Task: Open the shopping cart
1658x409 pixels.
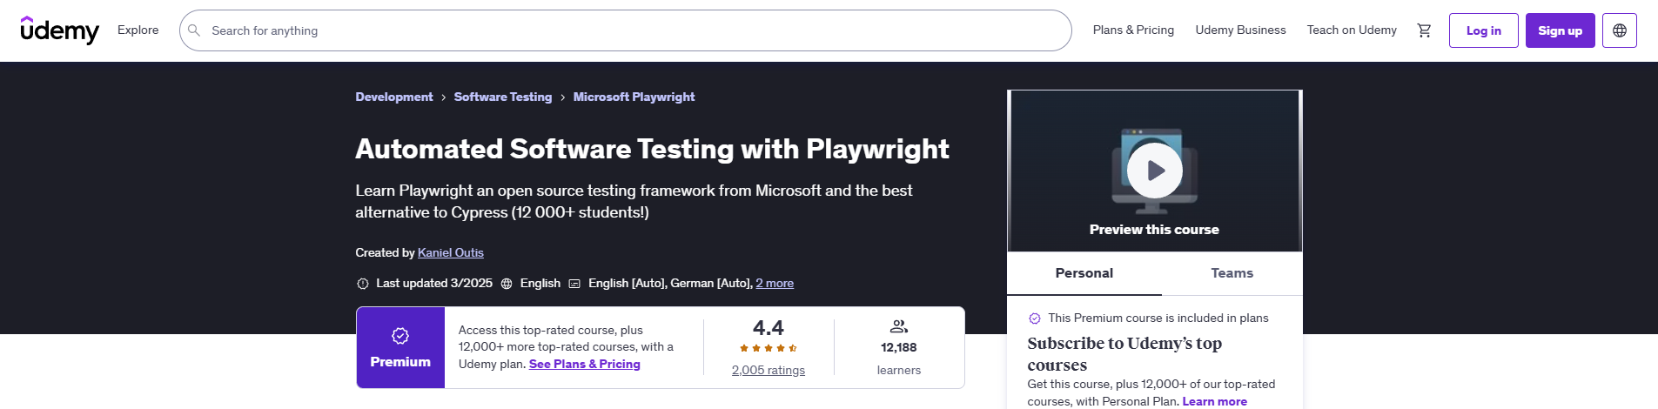Action: coord(1424,30)
